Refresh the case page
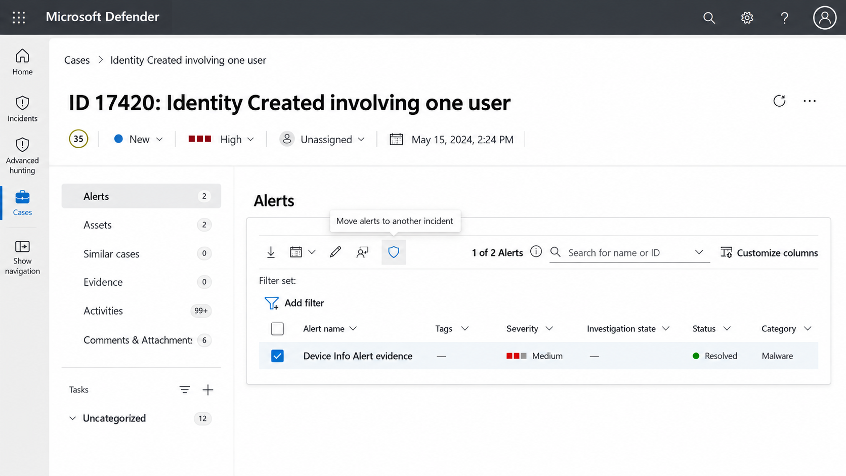The image size is (846, 476). 779,101
